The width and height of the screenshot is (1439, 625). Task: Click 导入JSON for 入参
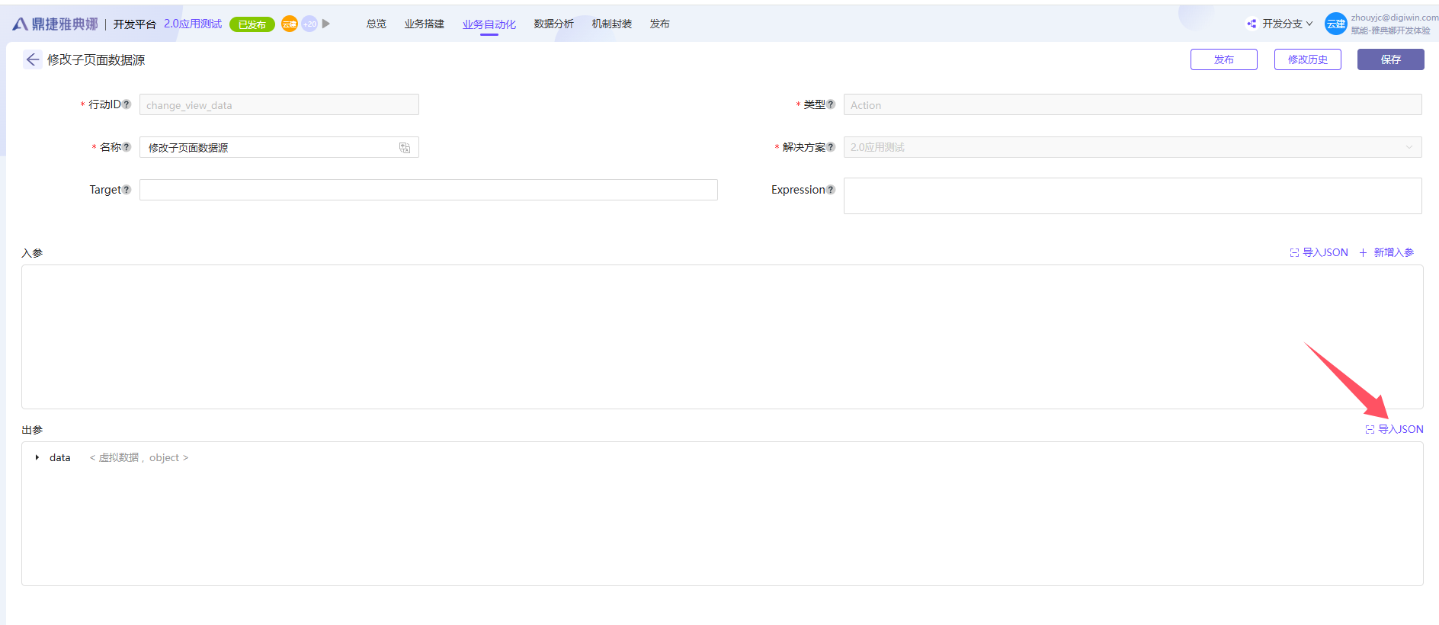[1319, 252]
